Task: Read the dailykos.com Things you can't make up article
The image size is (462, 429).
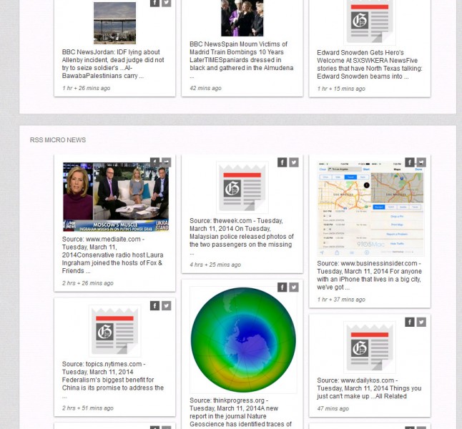Action: click(x=369, y=388)
